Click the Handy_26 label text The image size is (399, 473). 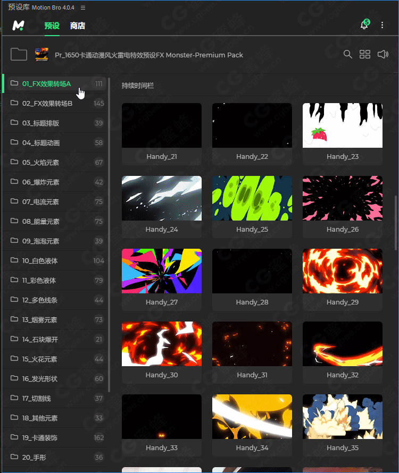[x=343, y=230]
